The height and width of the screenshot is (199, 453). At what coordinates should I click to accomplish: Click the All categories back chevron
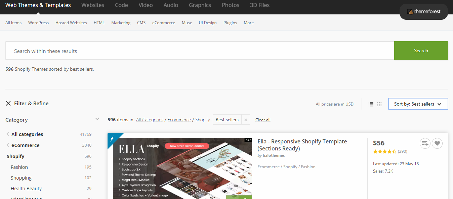pos(8,134)
